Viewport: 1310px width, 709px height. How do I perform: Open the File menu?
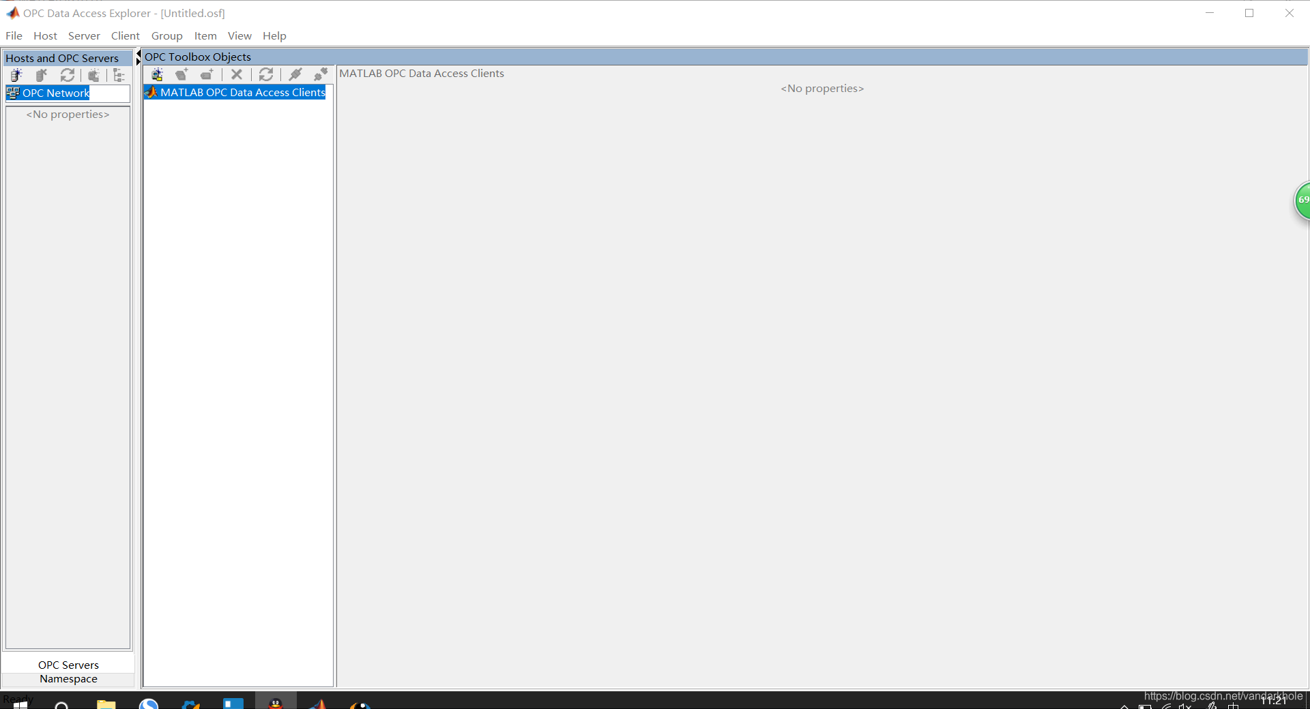click(x=14, y=36)
